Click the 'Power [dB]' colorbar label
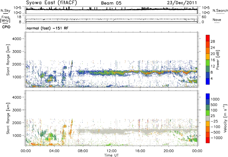Screen dimensions: 228x157 point(218,60)
